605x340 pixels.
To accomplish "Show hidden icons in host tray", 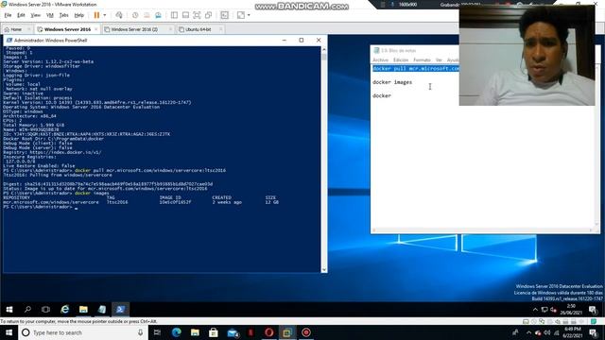I will click(528, 332).
